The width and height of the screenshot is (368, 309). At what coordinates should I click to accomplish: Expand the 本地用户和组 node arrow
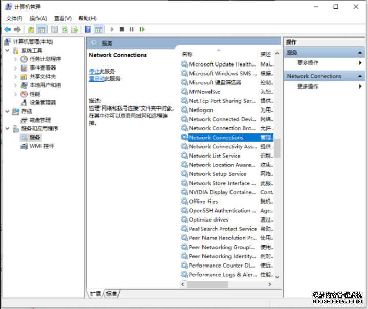tap(15, 85)
